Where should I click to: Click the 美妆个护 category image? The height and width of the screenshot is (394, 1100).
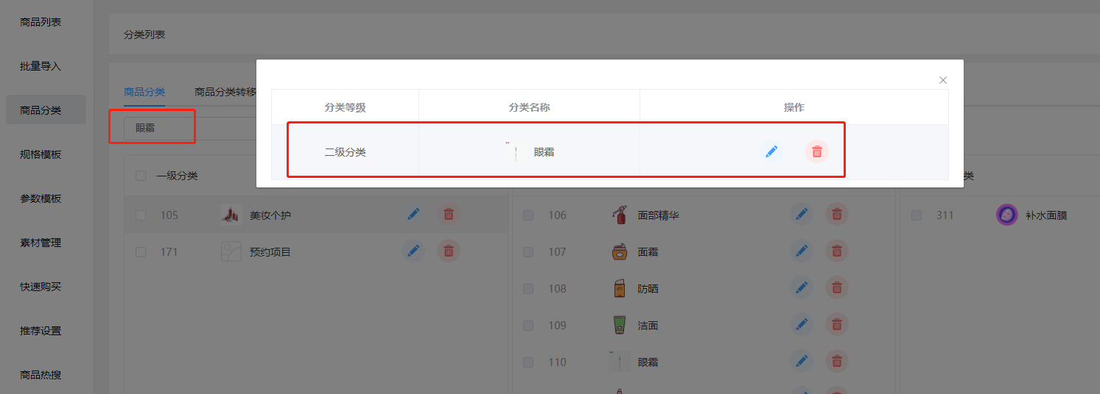tap(231, 215)
